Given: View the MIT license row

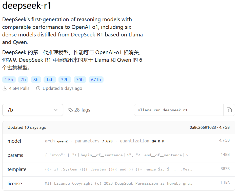Looking at the screenshot, I should point(118,183).
